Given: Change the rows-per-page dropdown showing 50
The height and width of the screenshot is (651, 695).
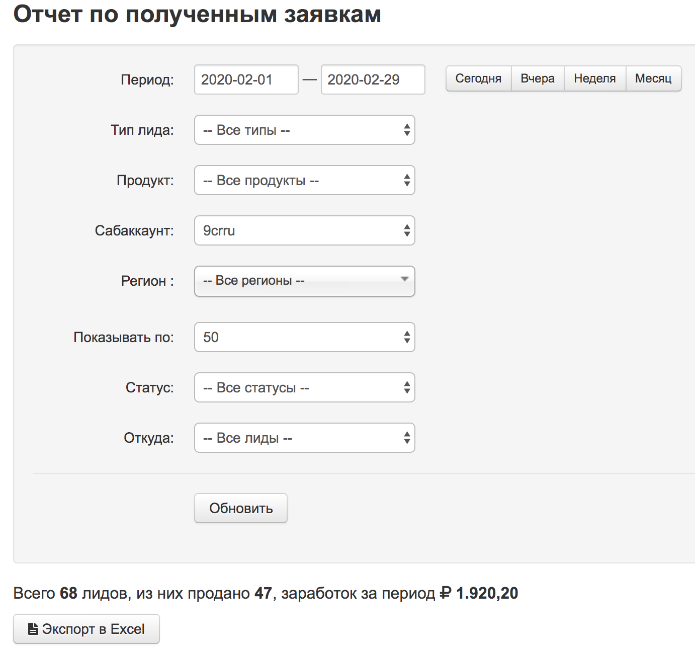Looking at the screenshot, I should tap(304, 338).
